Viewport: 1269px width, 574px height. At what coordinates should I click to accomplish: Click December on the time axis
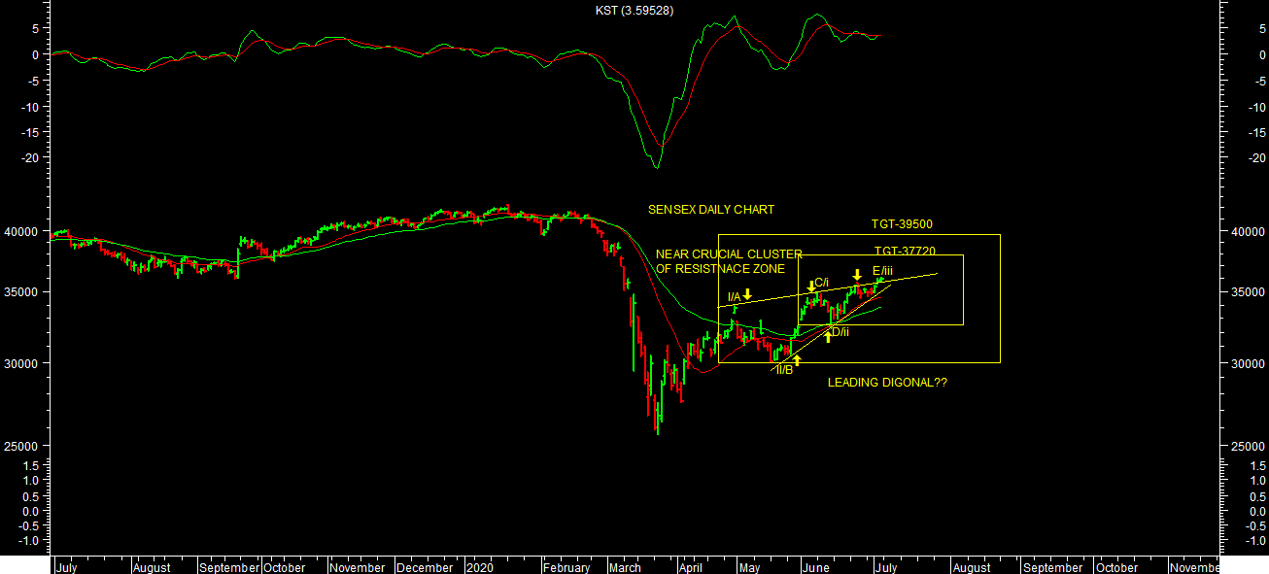[425, 568]
